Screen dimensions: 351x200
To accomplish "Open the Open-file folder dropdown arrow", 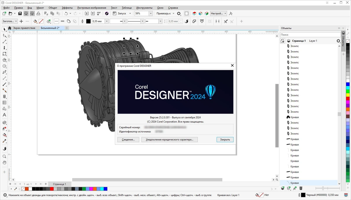I will (x=15, y=13).
